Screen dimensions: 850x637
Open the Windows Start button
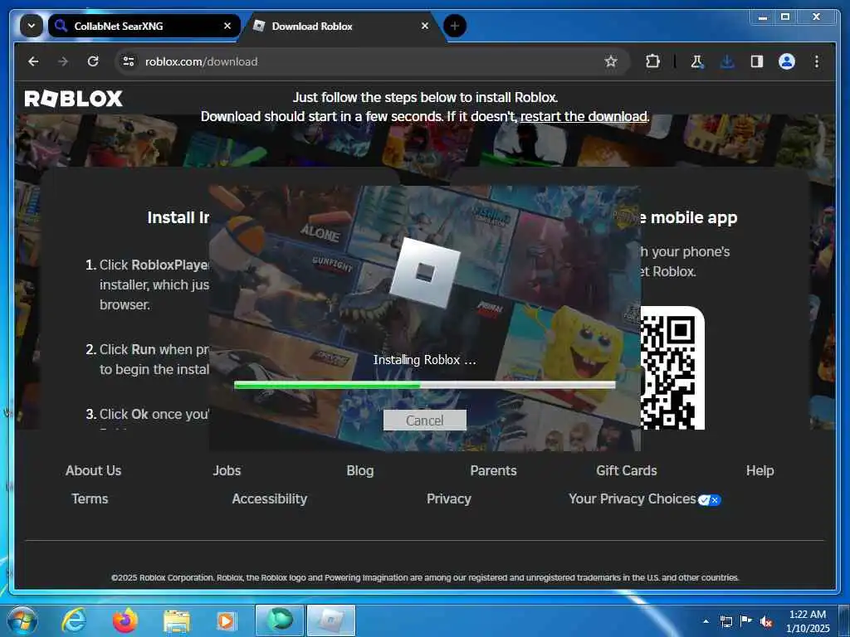point(22,620)
